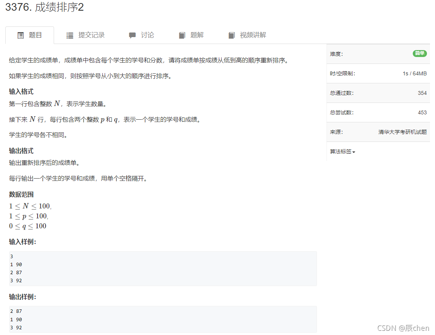Click the problem title 3376. 成绩排序2
Image resolution: width=435 pixels, height=335 pixels.
[x=45, y=7]
